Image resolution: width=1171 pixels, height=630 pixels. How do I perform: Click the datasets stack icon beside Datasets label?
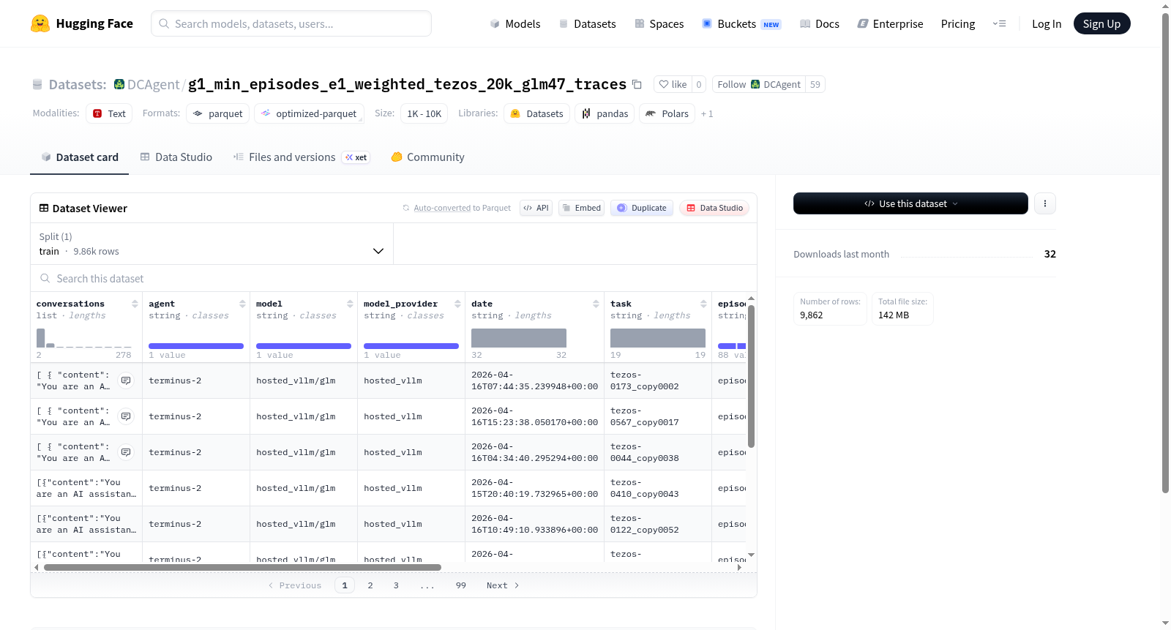[x=37, y=85]
